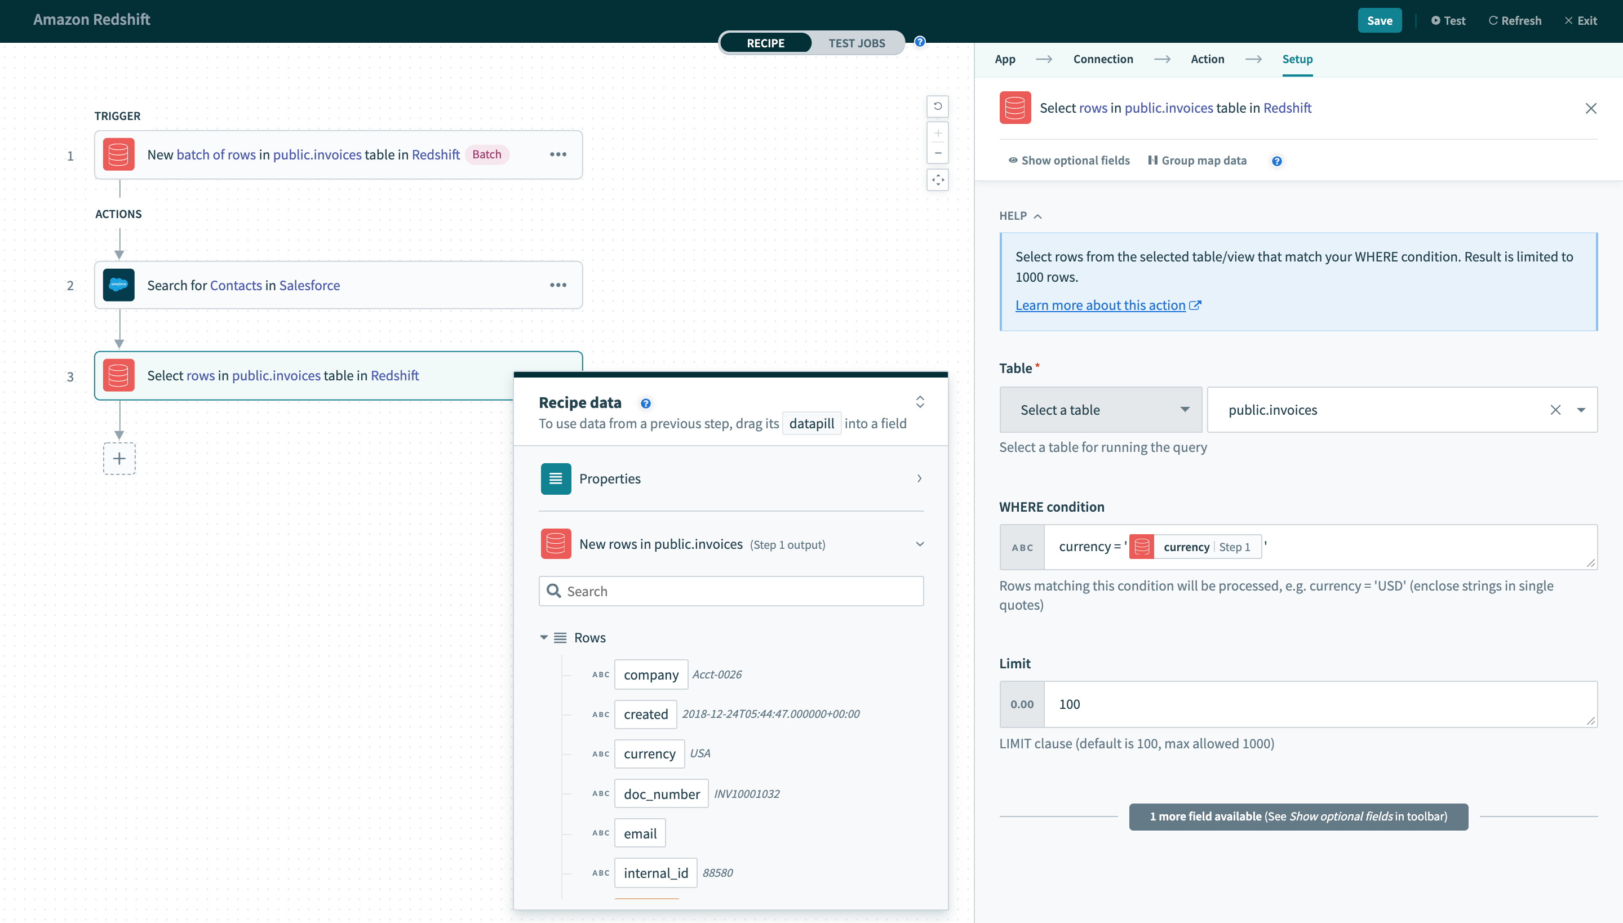Switch to the RECIPE tab
Screen dimensions: 1623x923
coord(767,42)
